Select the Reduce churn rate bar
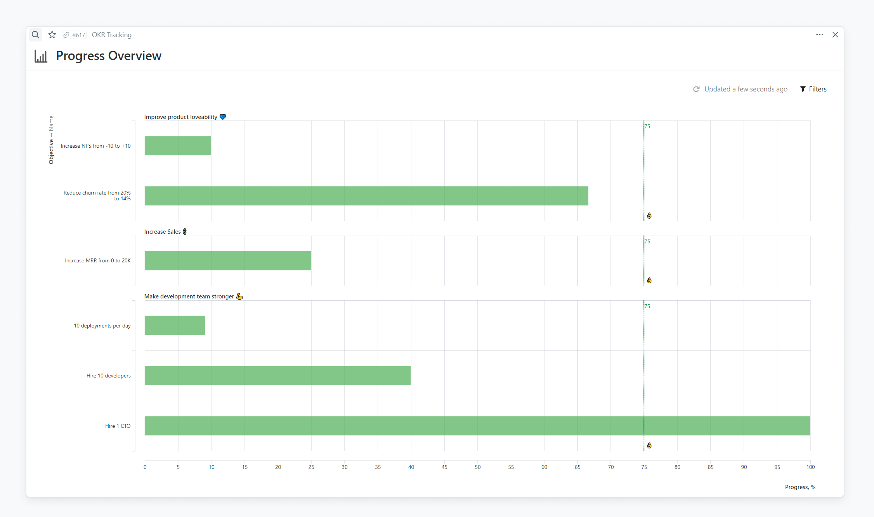Image resolution: width=874 pixels, height=517 pixels. pos(366,196)
